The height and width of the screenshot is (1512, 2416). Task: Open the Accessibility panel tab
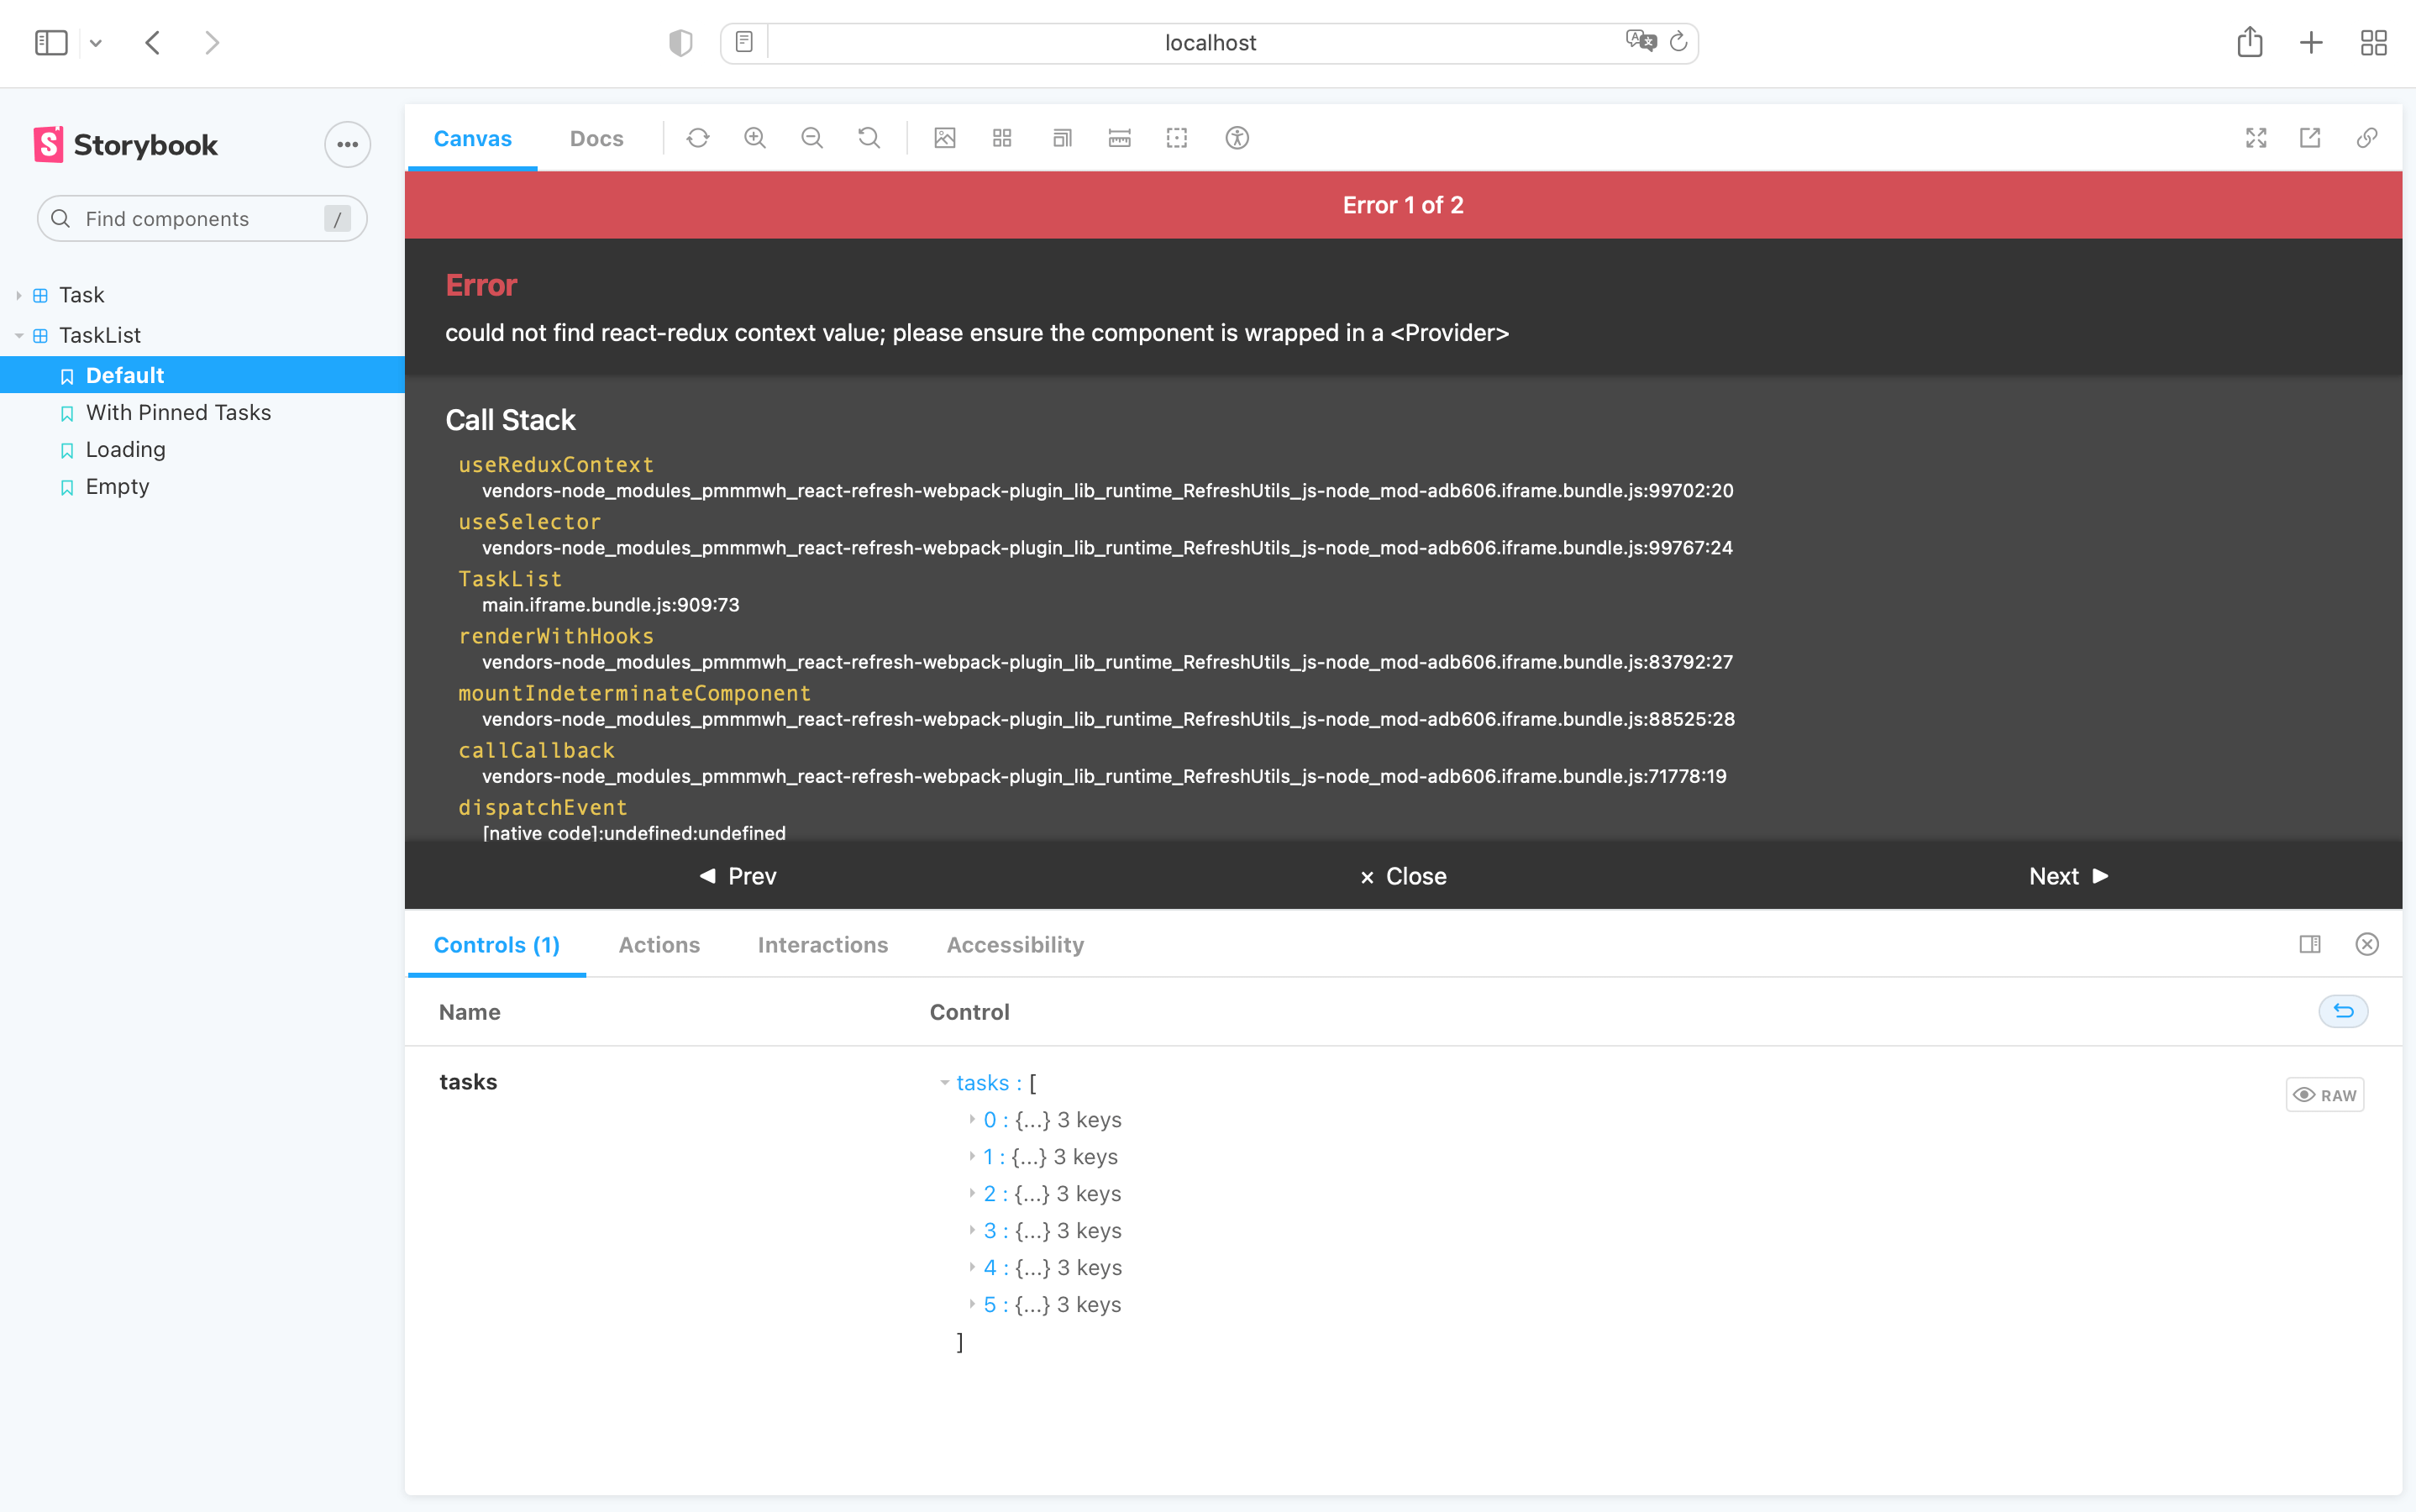click(1014, 944)
